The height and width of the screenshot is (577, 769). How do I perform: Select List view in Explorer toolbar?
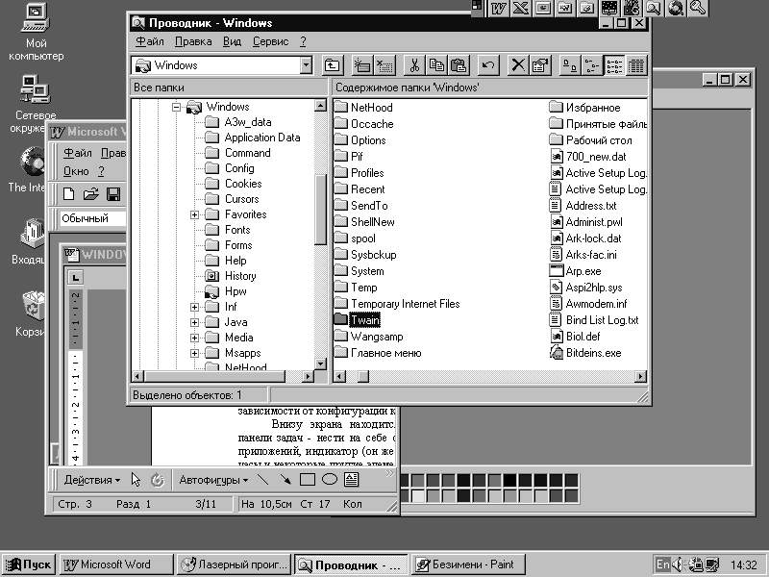click(614, 65)
